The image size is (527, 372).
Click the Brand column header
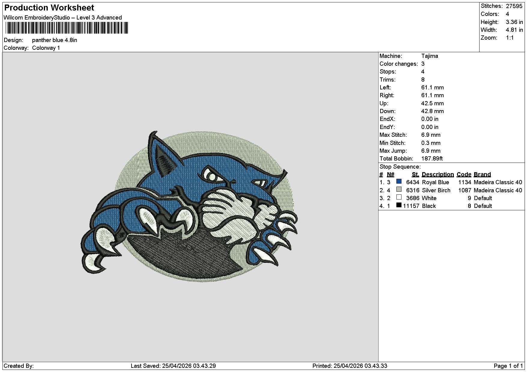pos(482,174)
